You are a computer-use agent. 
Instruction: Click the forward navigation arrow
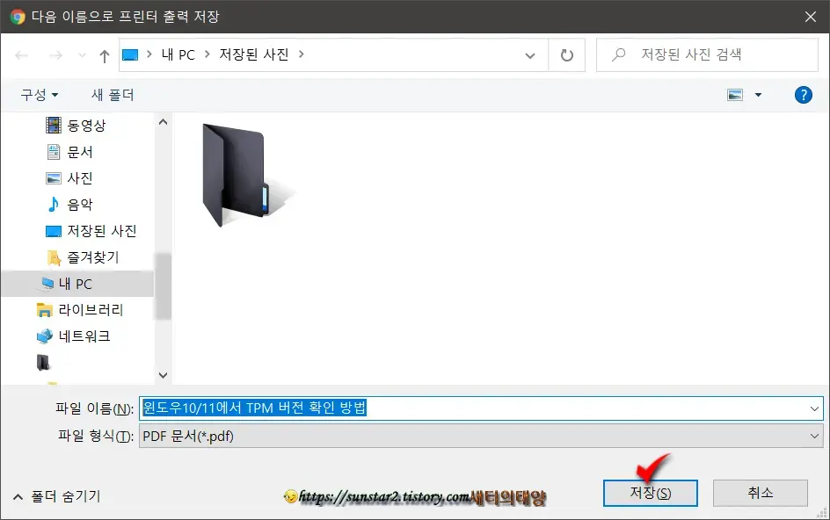tap(55, 54)
